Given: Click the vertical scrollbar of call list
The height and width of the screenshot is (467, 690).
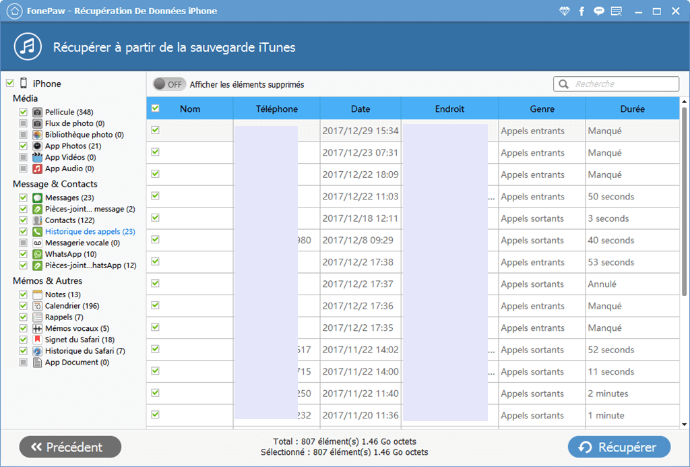Looking at the screenshot, I should tap(684, 202).
